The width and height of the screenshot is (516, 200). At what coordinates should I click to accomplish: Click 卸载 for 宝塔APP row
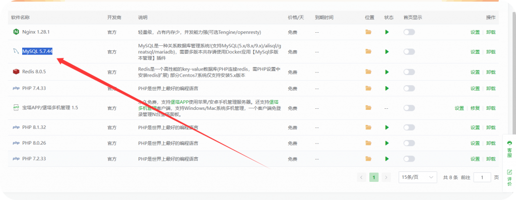pos(491,108)
